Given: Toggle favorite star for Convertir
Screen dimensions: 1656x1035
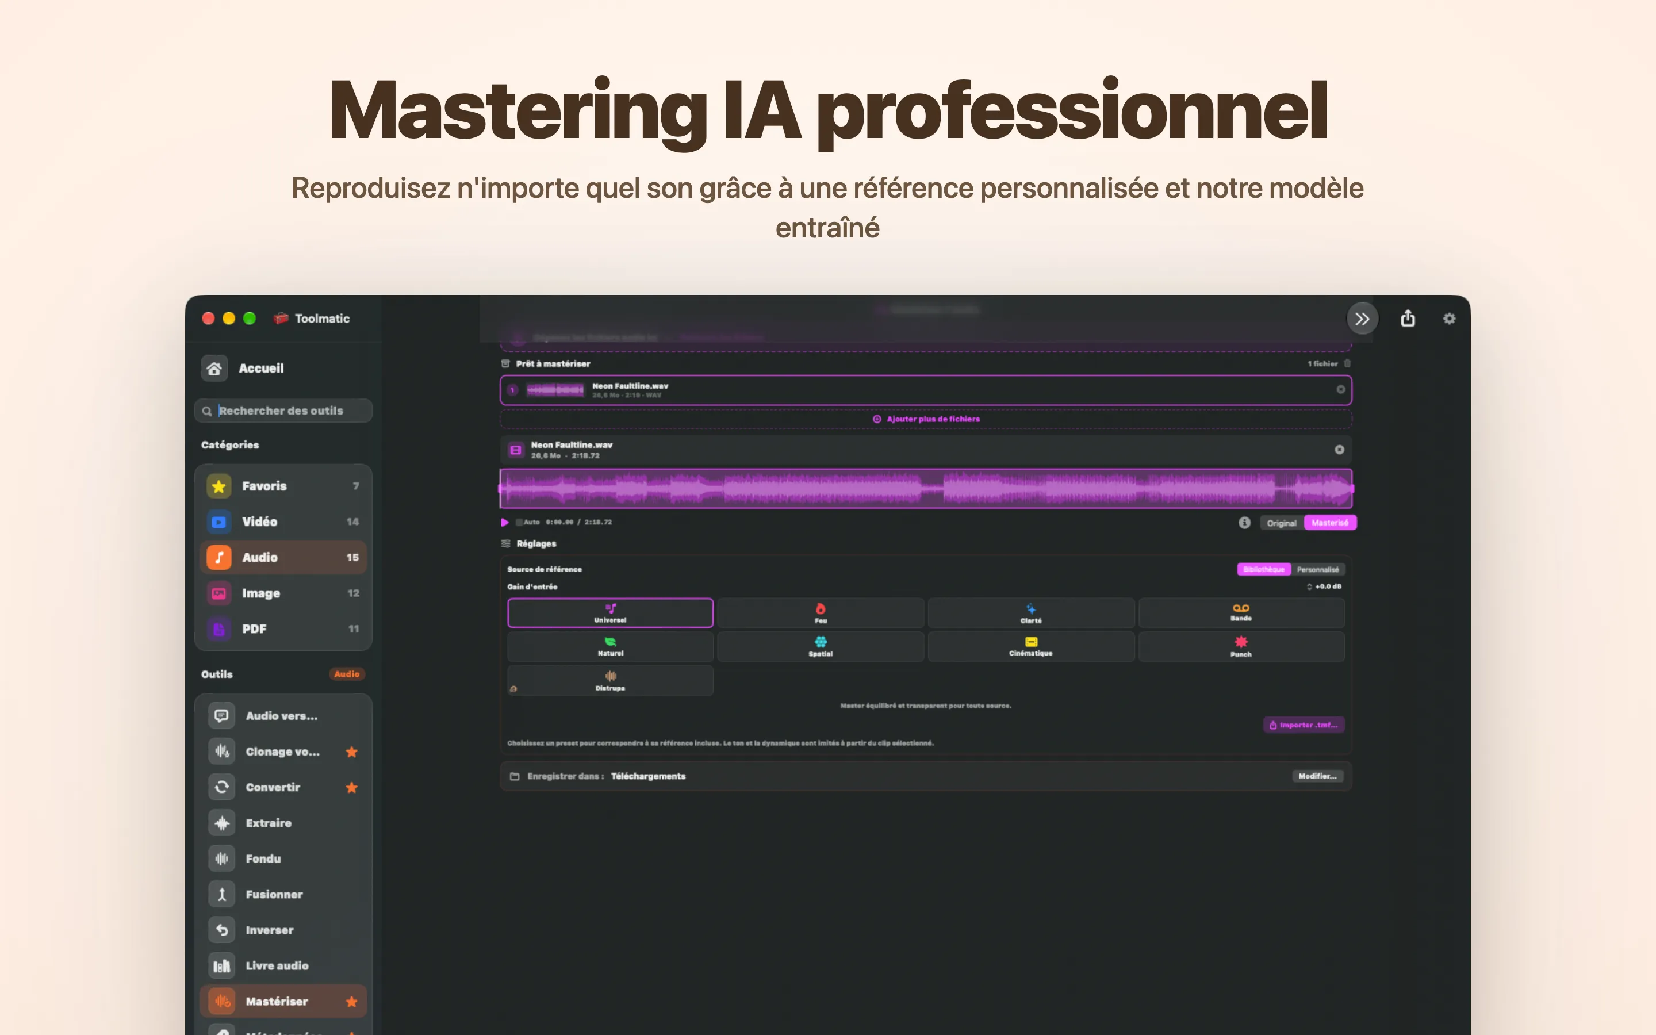Looking at the screenshot, I should coord(352,787).
